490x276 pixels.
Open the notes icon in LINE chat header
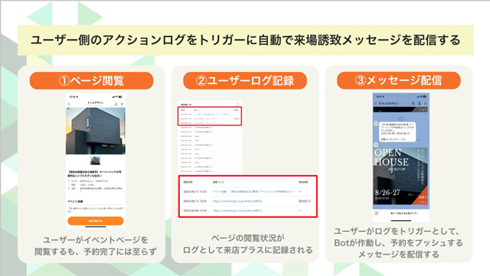[420, 103]
